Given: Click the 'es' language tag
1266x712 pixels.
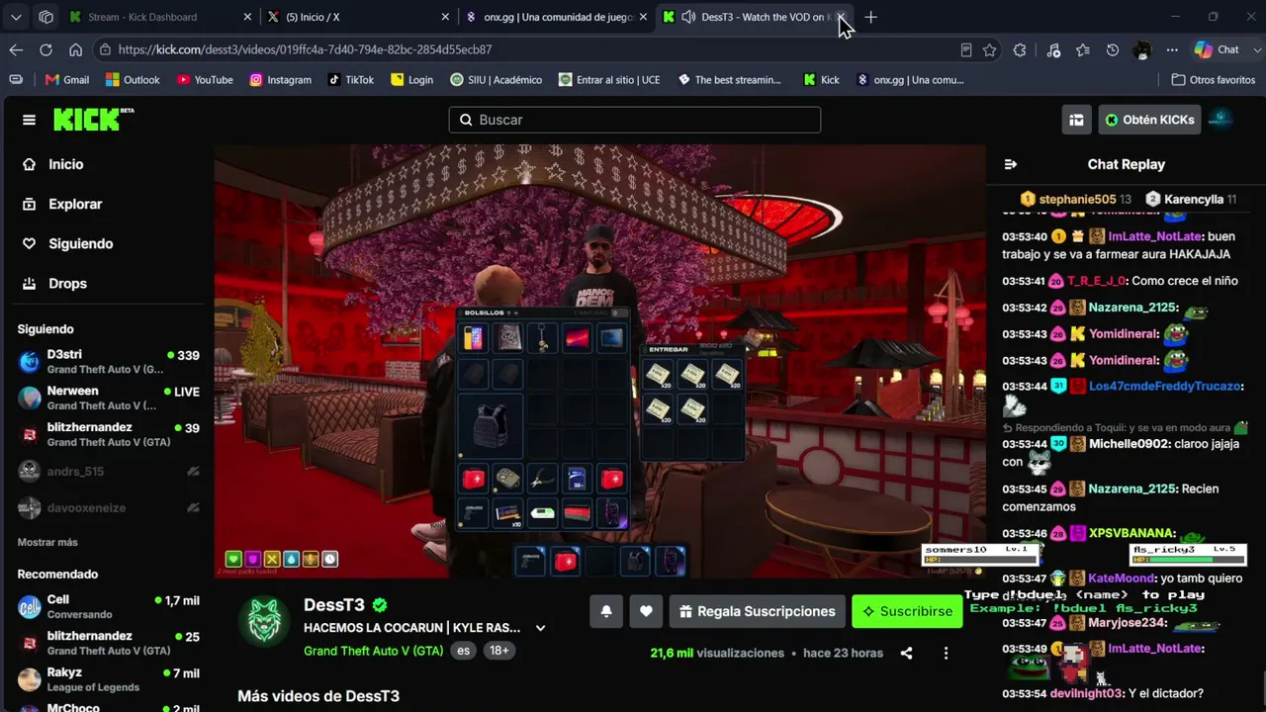Looking at the screenshot, I should click(x=462, y=651).
